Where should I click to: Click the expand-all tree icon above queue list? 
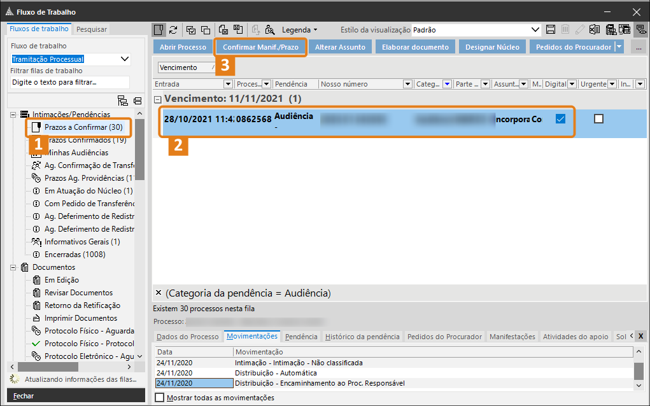coord(123,101)
